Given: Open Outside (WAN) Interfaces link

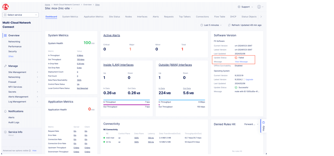Looking at the screenshot, I should (x=175, y=65).
